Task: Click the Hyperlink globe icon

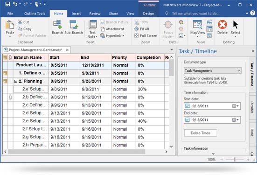Action: 103,35
